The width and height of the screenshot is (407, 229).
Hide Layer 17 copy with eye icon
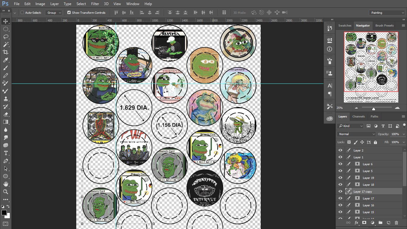(340, 191)
